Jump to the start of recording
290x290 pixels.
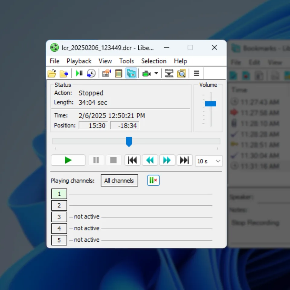tap(132, 160)
